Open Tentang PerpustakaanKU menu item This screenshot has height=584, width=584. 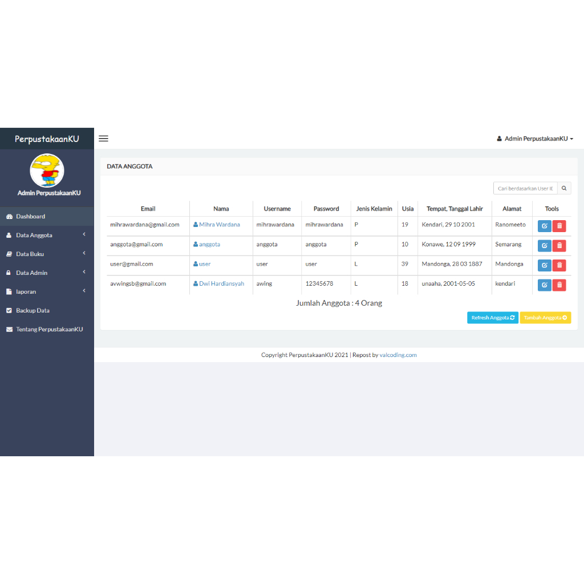pos(47,329)
